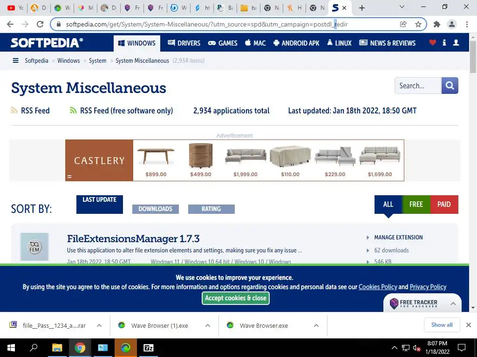The width and height of the screenshot is (477, 357).
Task: Open the Chrome extensions puzzle icon
Action: pos(437,24)
